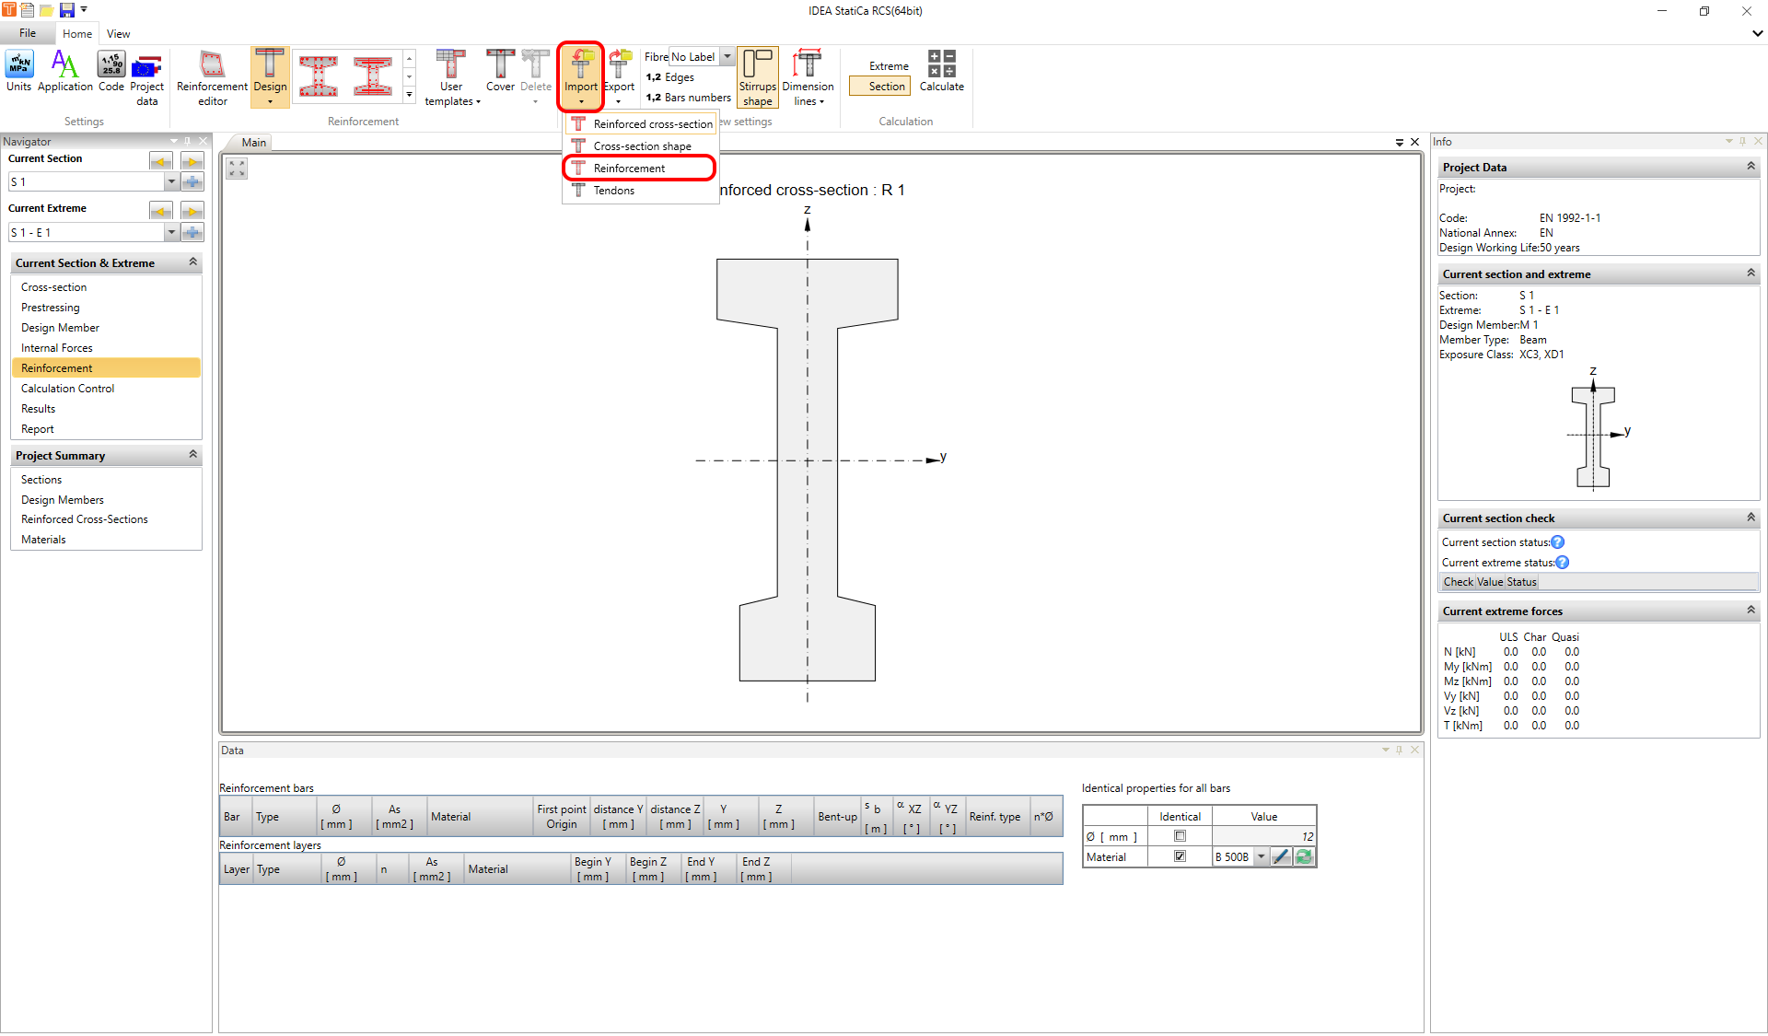This screenshot has width=1768, height=1036.
Task: Click the fit-to-view icon in Main view
Action: click(237, 169)
